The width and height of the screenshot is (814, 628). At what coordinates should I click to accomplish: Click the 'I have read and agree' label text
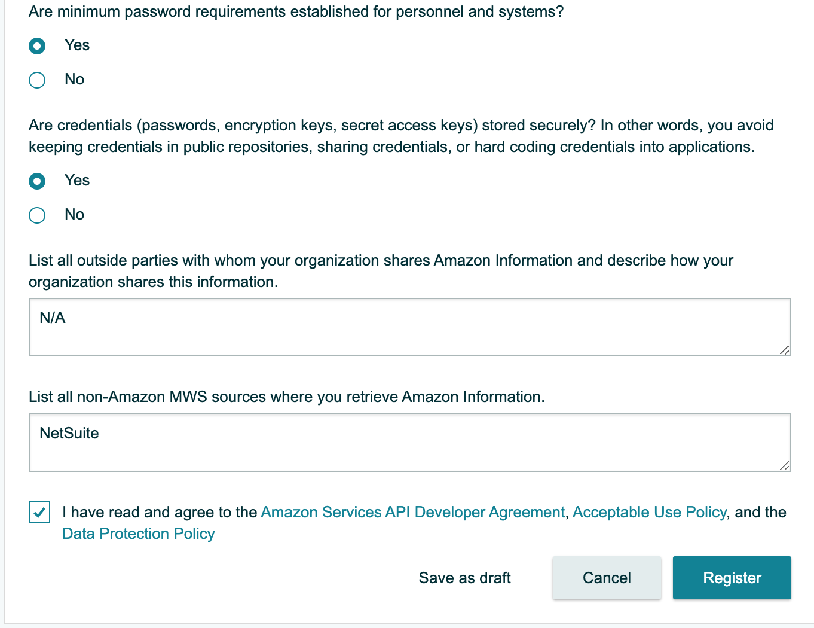click(160, 513)
